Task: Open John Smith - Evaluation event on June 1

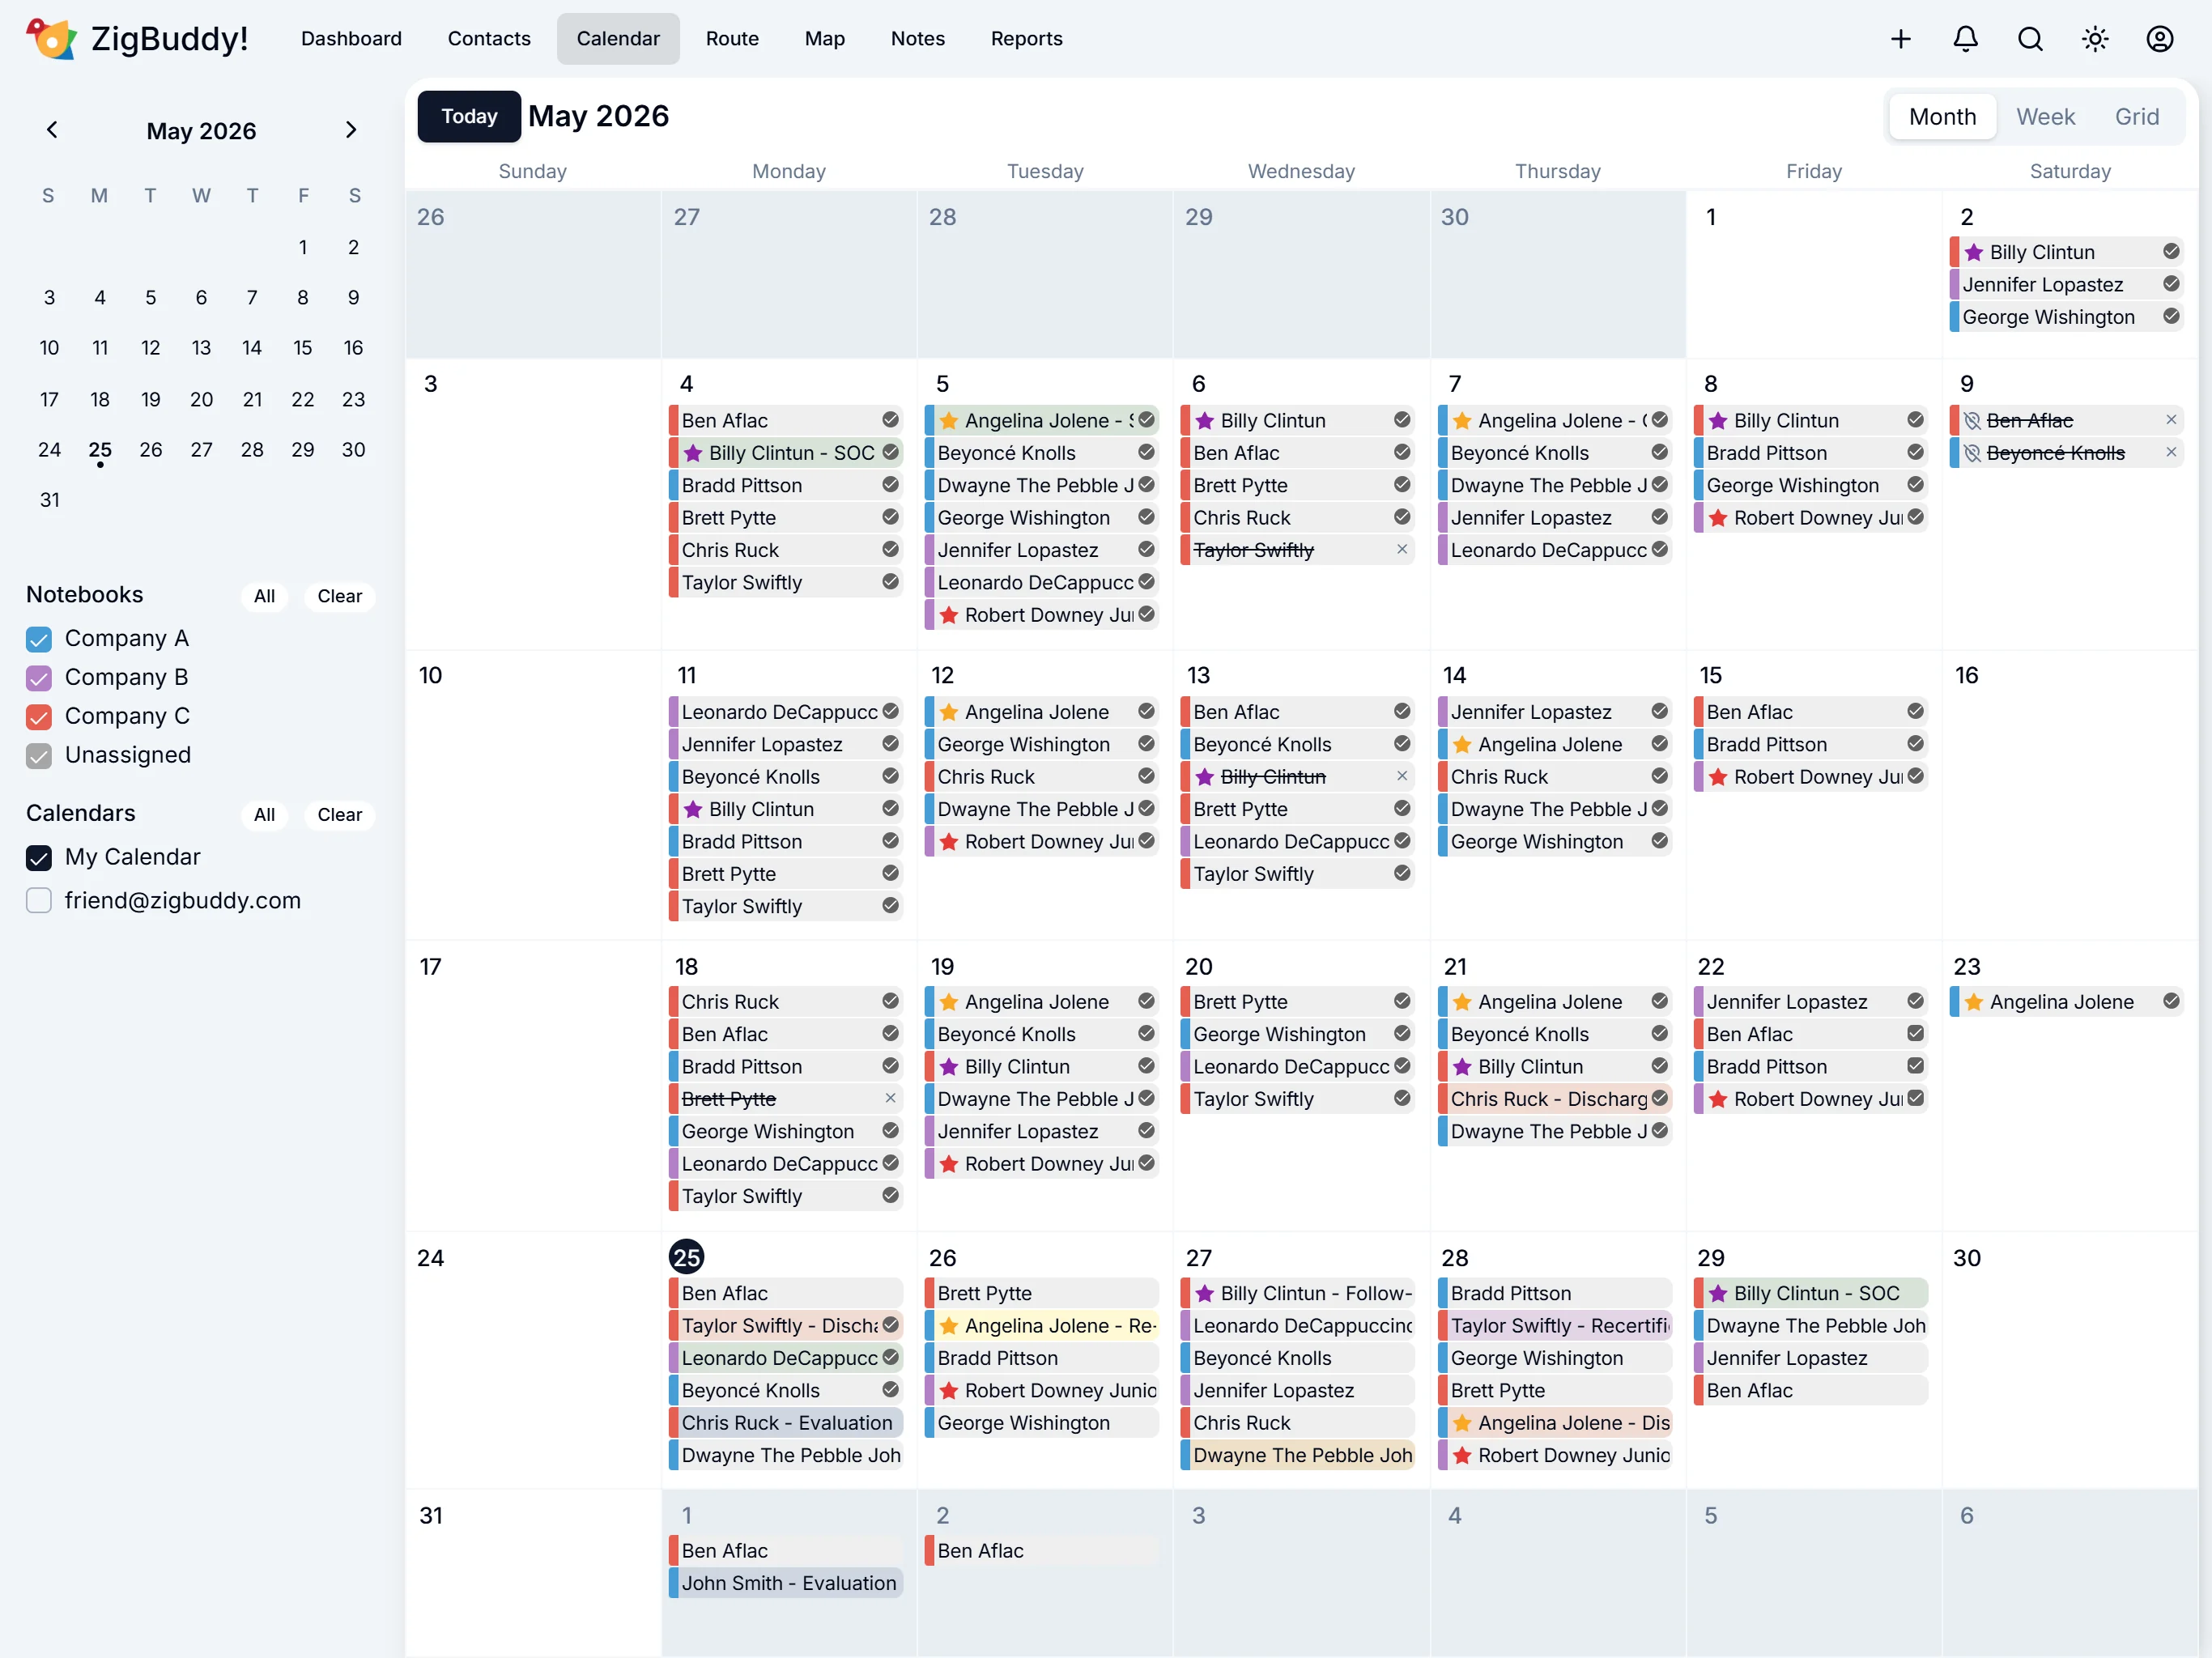Action: tap(786, 1583)
